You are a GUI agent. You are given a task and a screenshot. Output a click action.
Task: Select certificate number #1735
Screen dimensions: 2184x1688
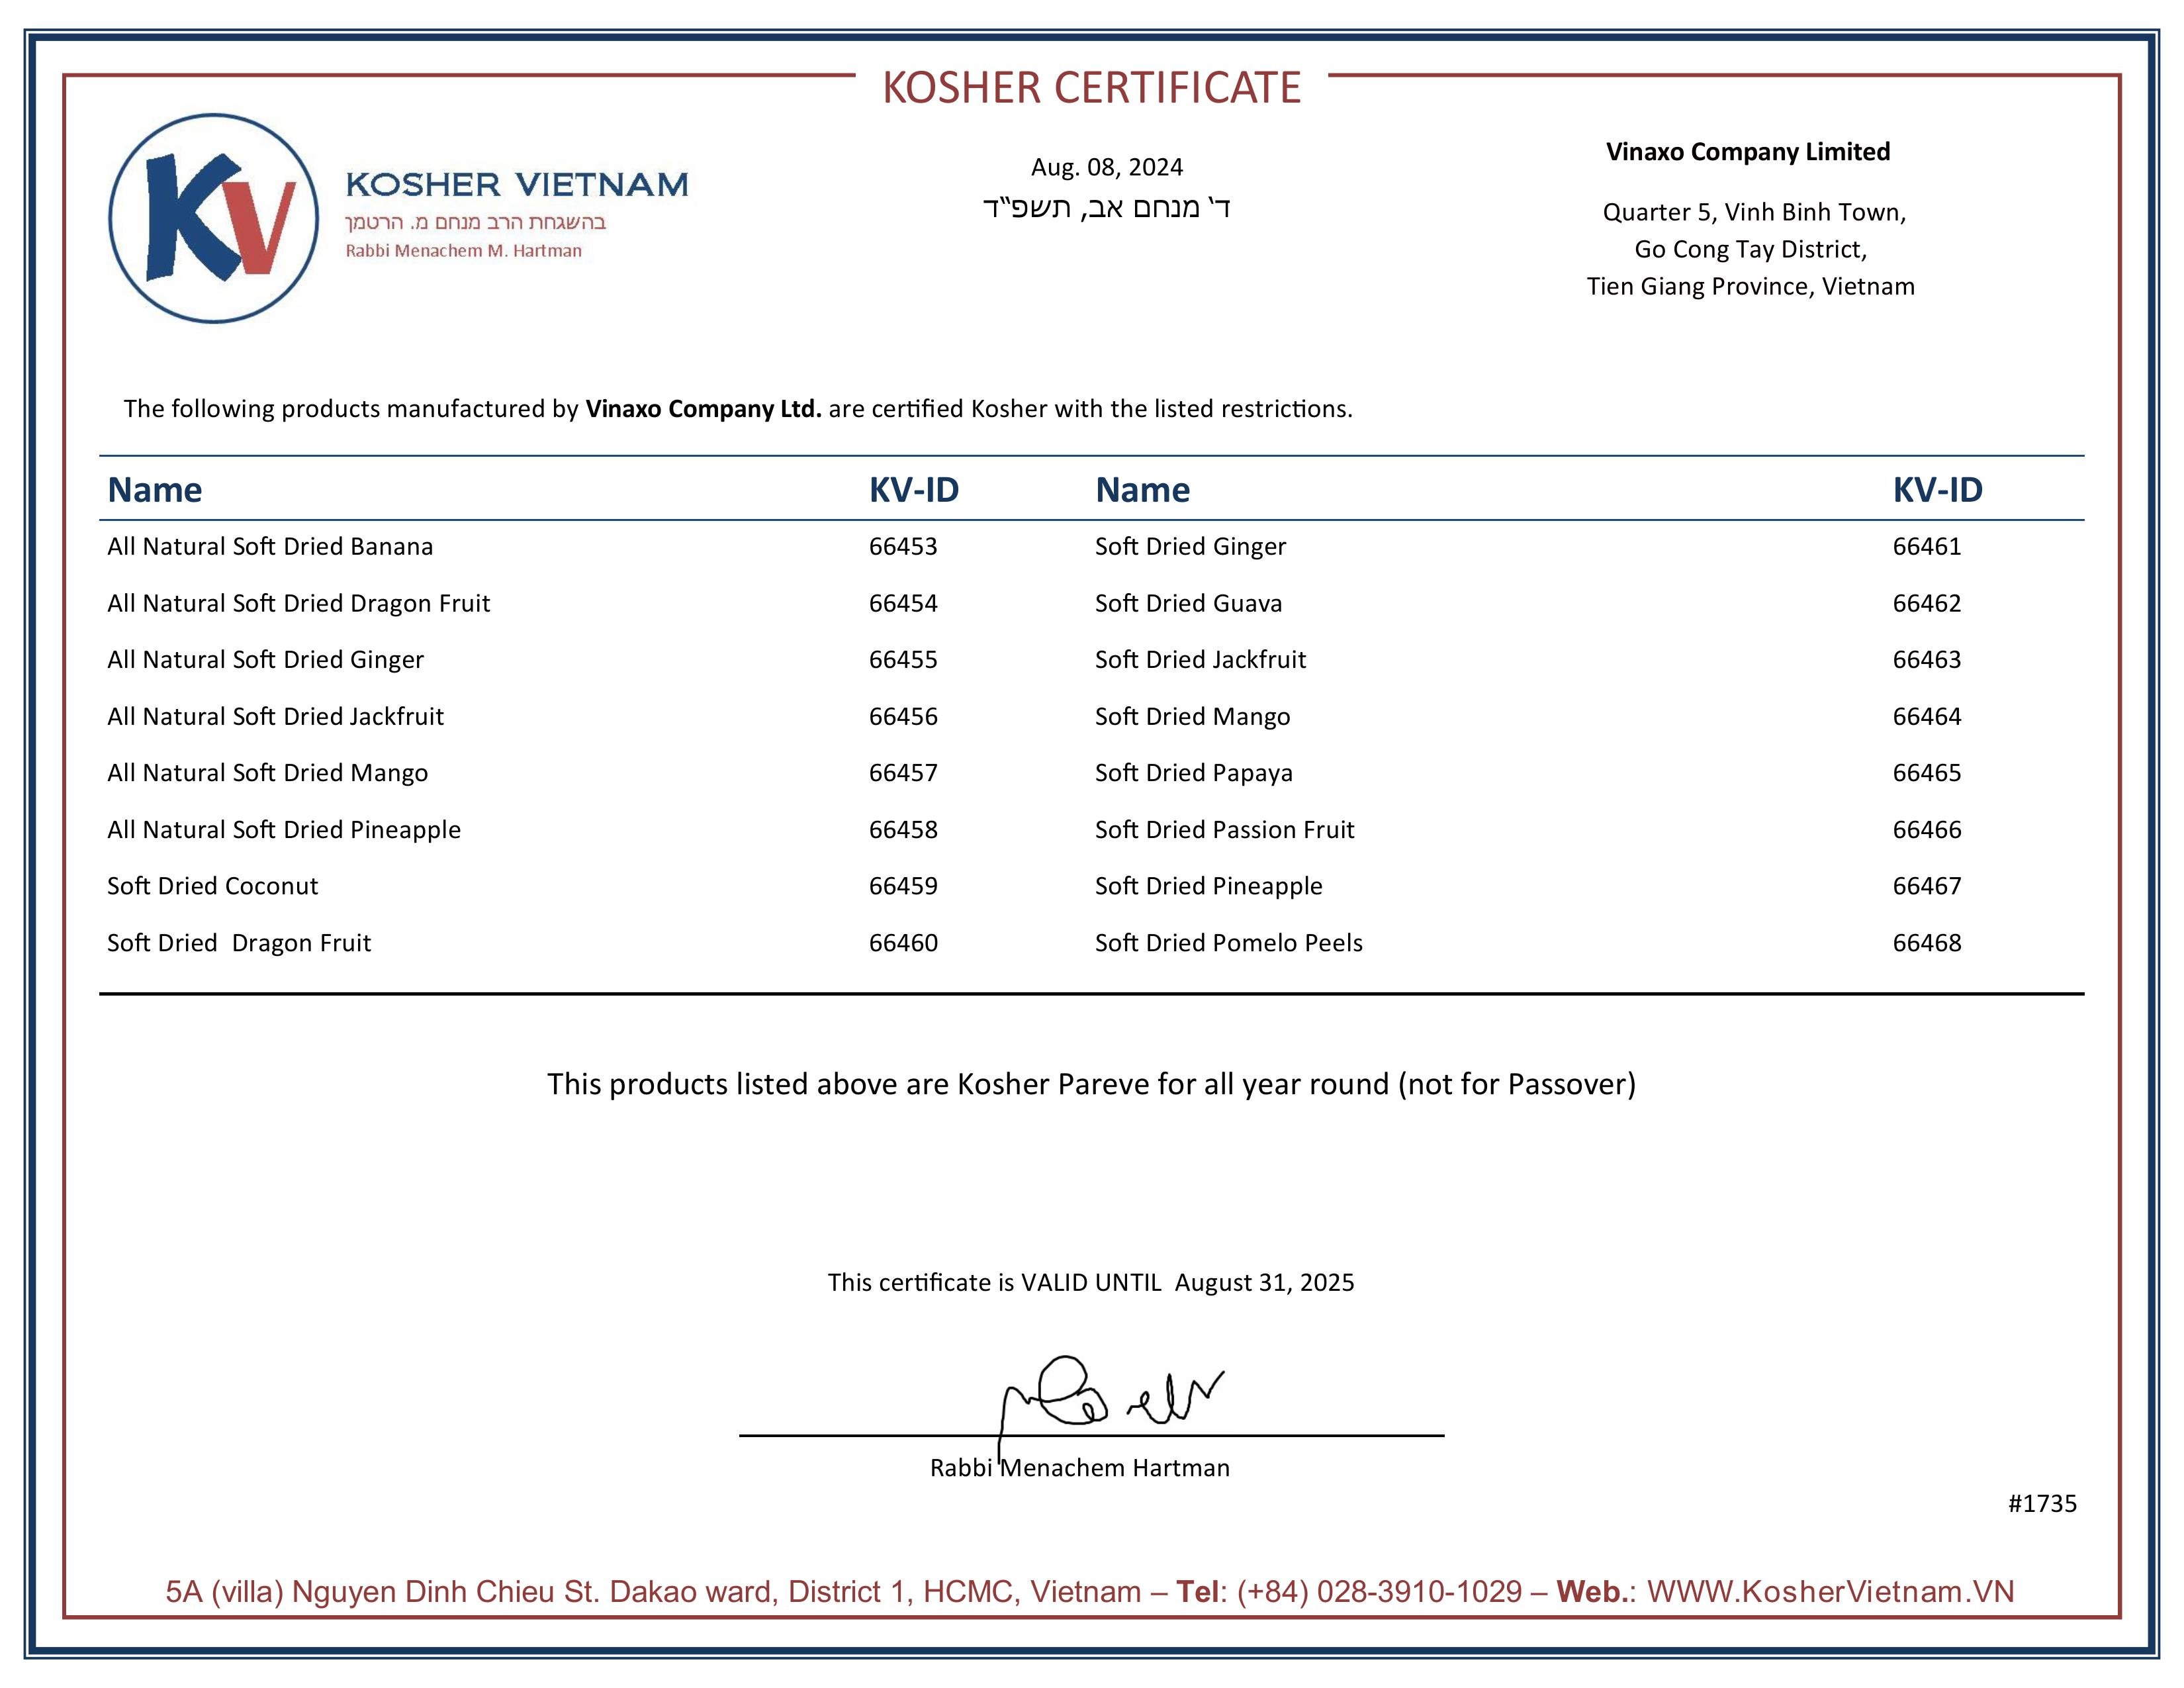(x=2042, y=1504)
